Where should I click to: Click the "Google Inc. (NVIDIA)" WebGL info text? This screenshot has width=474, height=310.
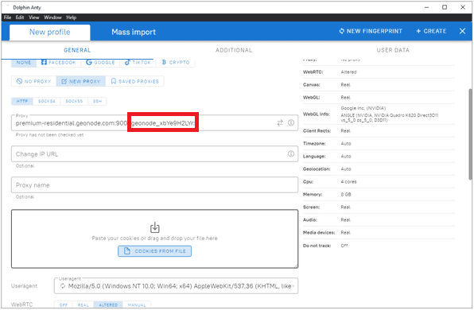[363, 108]
